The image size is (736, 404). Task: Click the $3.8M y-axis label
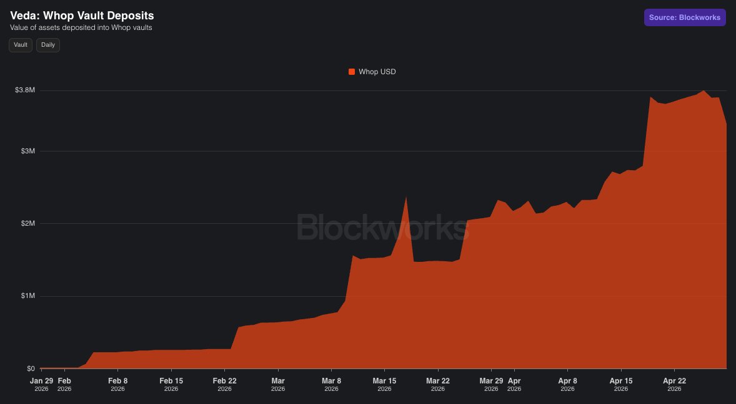25,90
